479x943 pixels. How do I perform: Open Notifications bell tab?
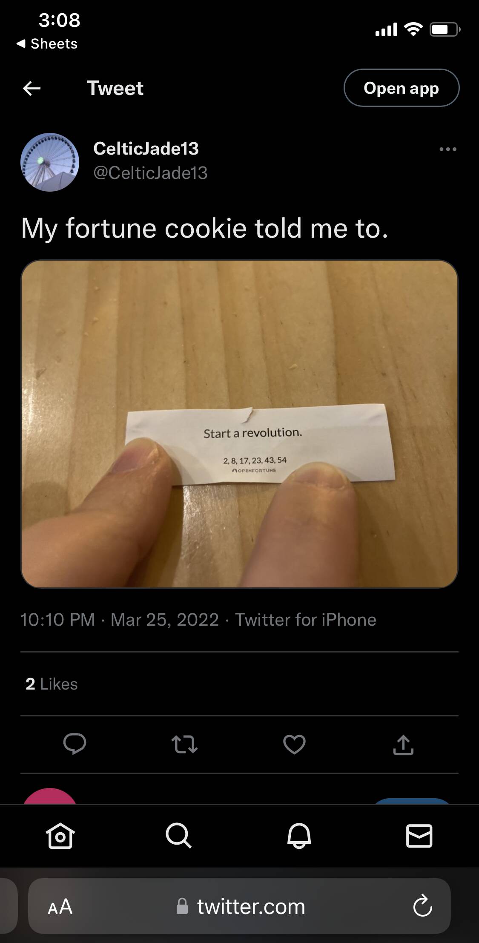[299, 835]
